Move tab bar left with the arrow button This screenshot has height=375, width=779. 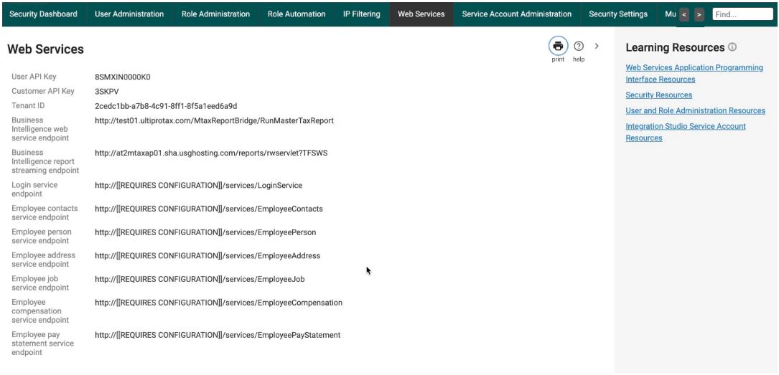684,14
